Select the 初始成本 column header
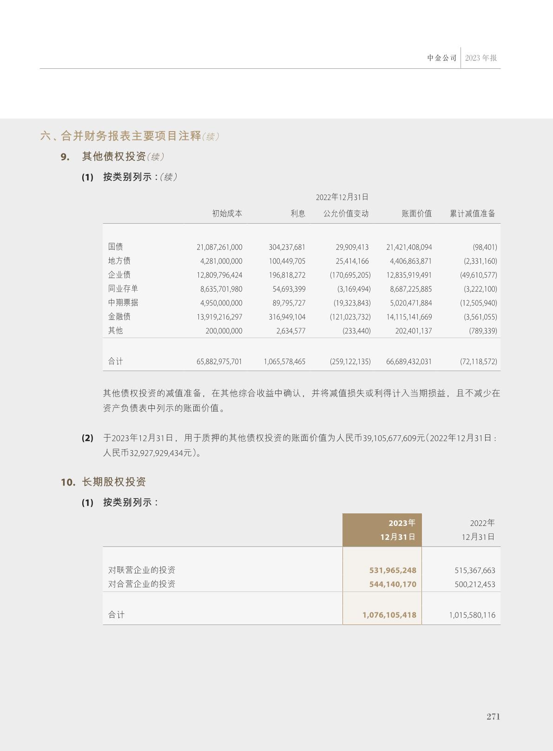The height and width of the screenshot is (751, 553). tap(227, 213)
